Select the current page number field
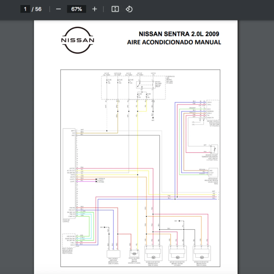 point(25,9)
